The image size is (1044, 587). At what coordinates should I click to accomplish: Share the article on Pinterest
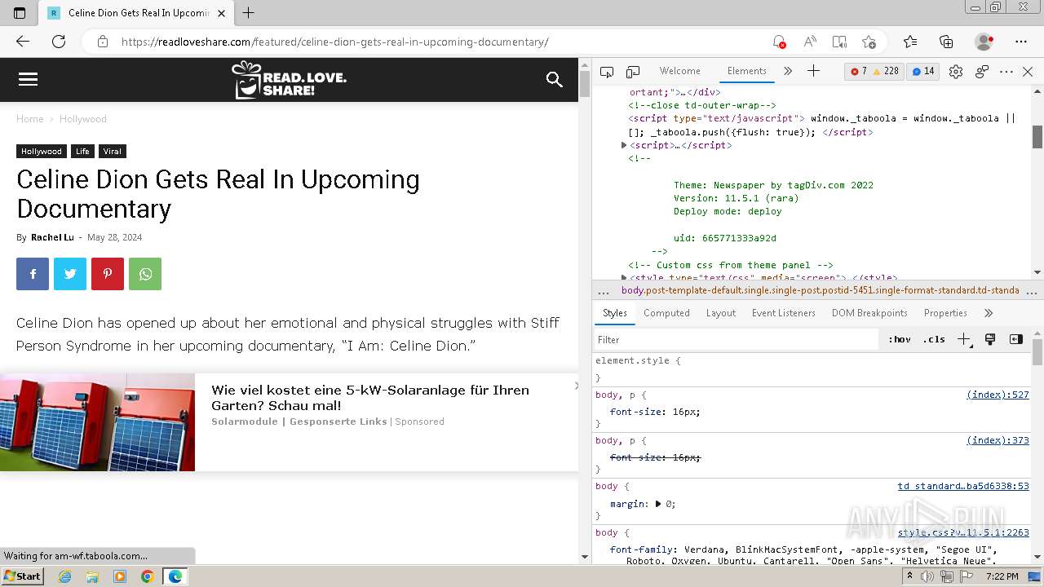(x=108, y=274)
